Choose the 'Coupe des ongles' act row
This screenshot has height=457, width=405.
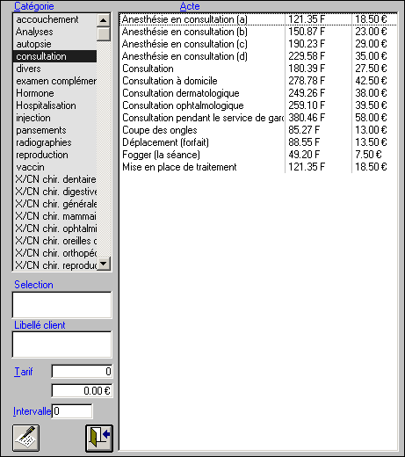point(258,130)
